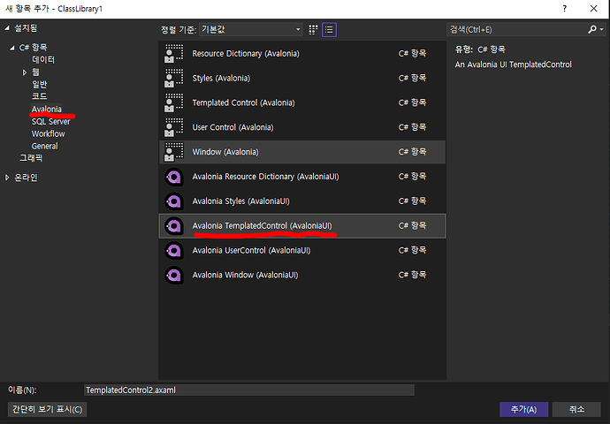Image resolution: width=610 pixels, height=424 pixels.
Task: Click the Avalonia UserControl (AvaloniaUI) purple icon
Action: point(173,251)
